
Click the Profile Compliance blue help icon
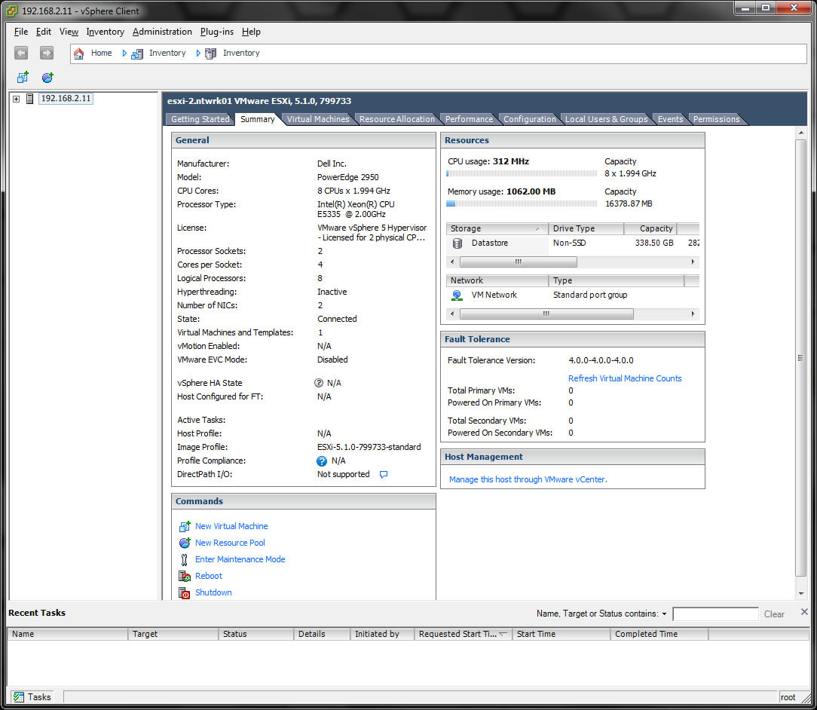point(322,461)
